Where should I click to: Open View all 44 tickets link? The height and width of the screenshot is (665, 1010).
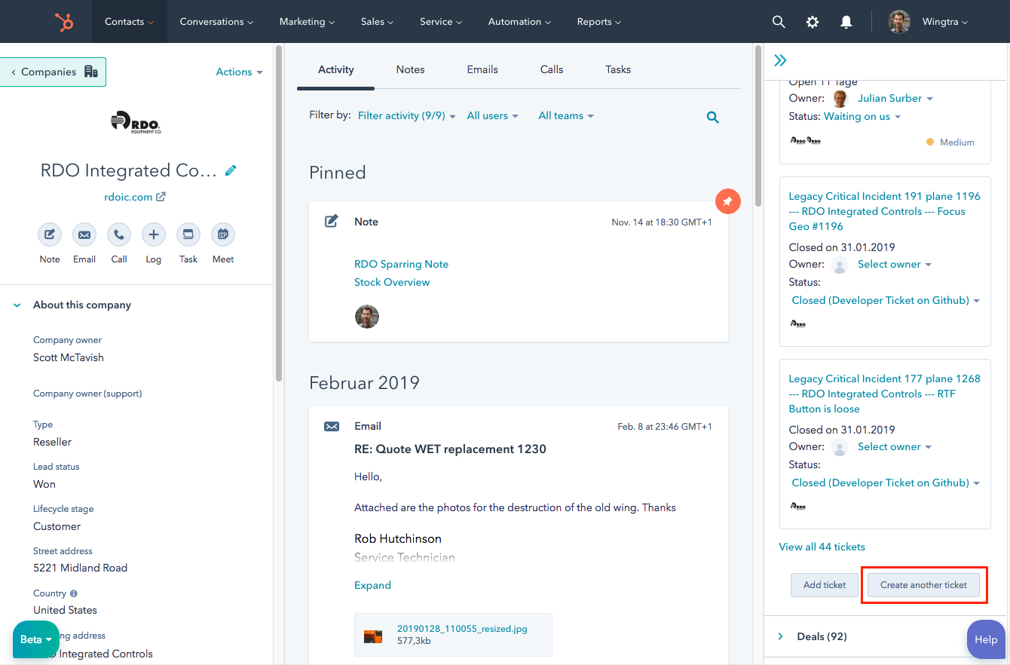pos(822,547)
